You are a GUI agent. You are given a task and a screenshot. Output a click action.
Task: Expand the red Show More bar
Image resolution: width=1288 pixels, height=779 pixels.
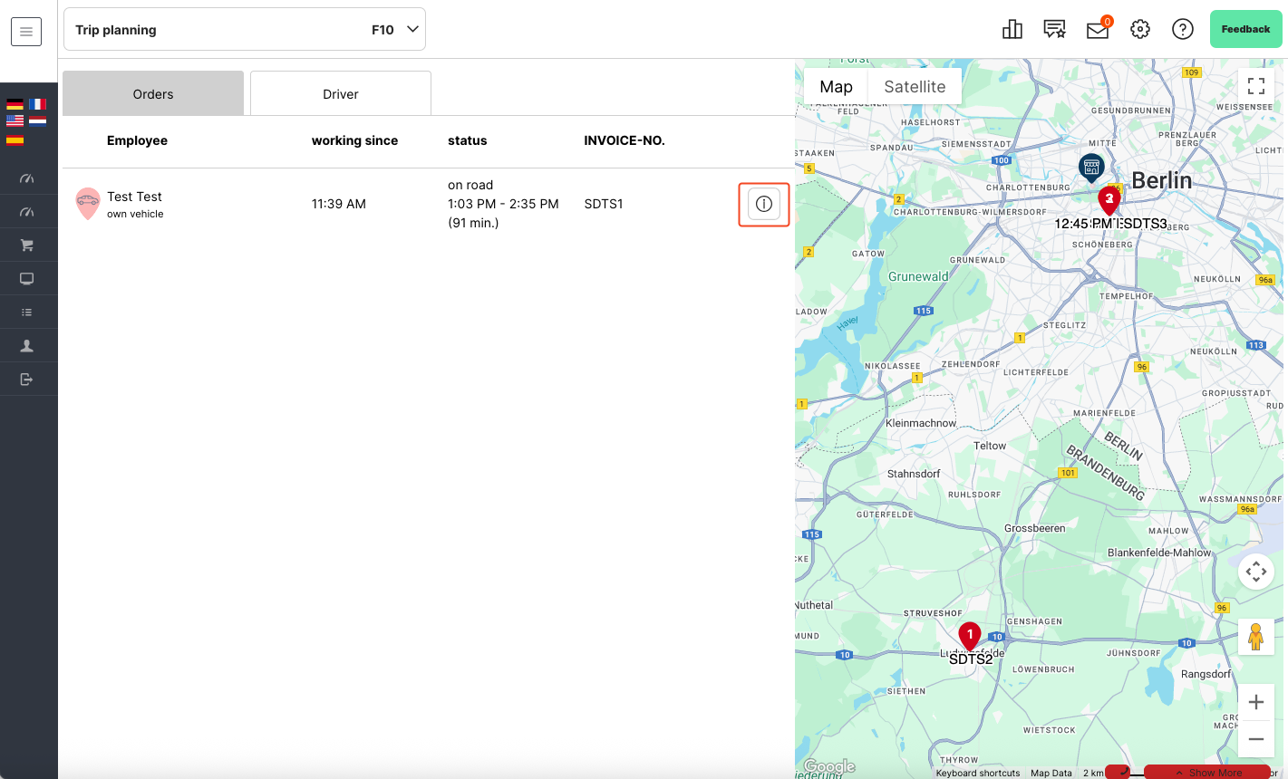coord(1208,772)
